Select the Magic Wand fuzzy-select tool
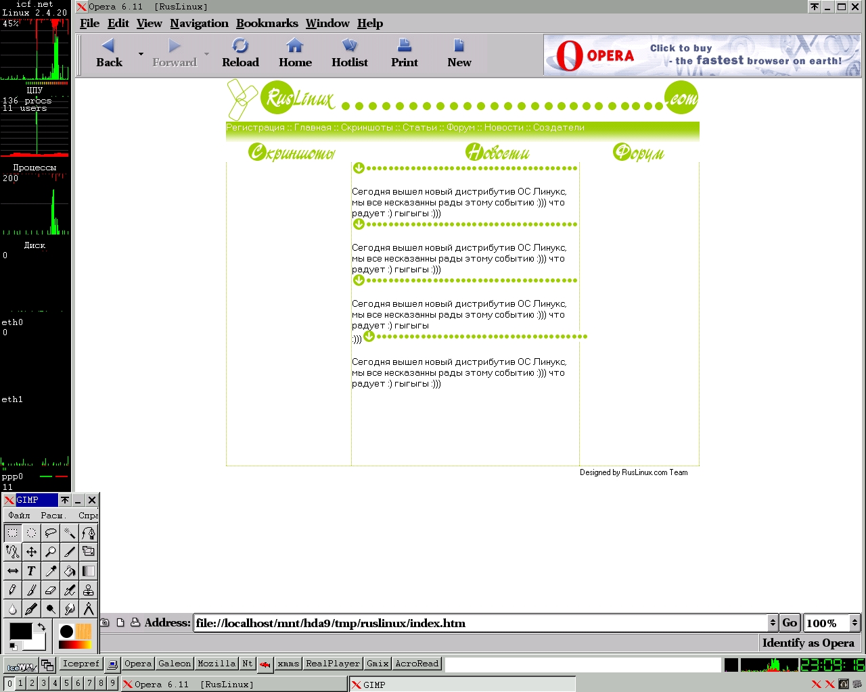This screenshot has width=866, height=692. (x=69, y=533)
